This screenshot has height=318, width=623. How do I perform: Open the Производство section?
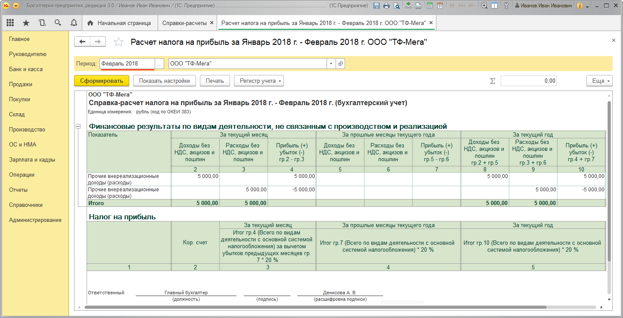click(27, 130)
